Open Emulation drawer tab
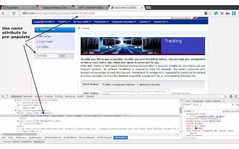This screenshot has width=239, height=149. [27, 142]
